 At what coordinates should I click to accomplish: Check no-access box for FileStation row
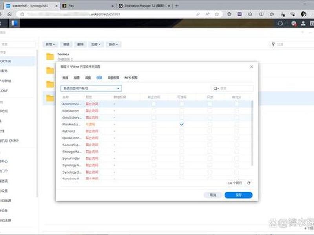[153, 111]
